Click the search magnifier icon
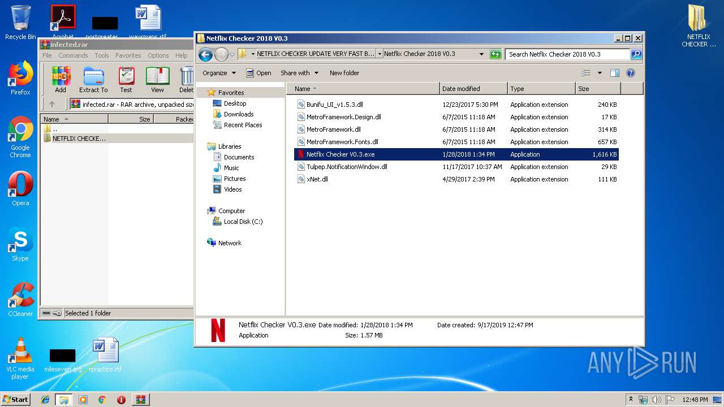The height and width of the screenshot is (407, 724). pos(636,54)
